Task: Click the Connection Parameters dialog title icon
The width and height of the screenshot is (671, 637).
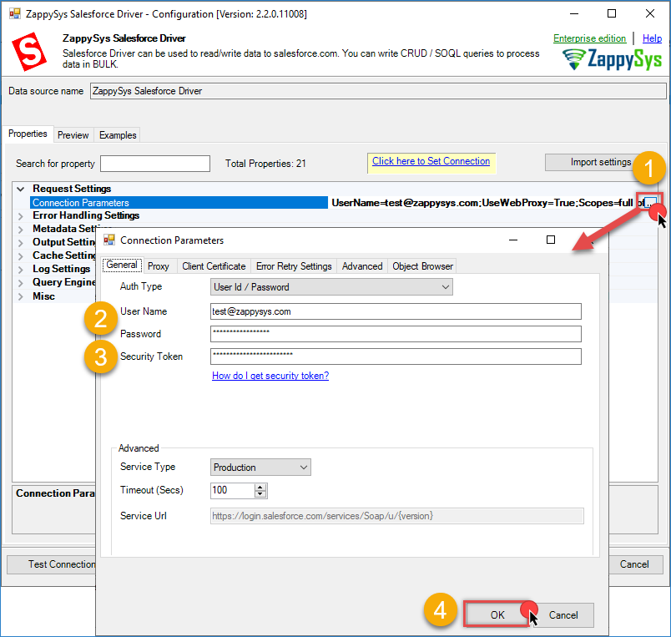Action: click(109, 240)
